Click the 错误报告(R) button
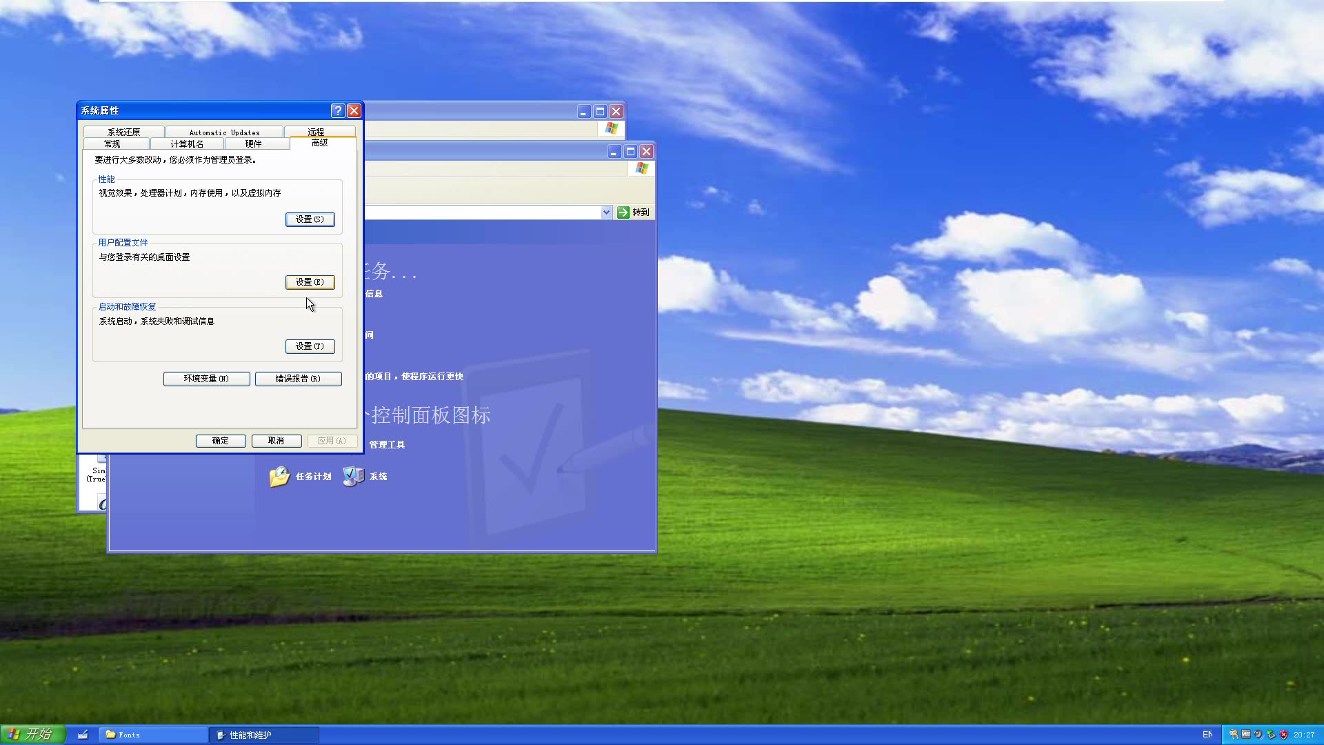The image size is (1324, 745). point(298,379)
